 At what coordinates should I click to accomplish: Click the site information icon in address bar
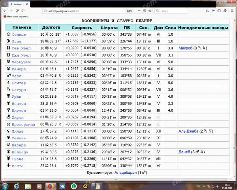(45, 11)
